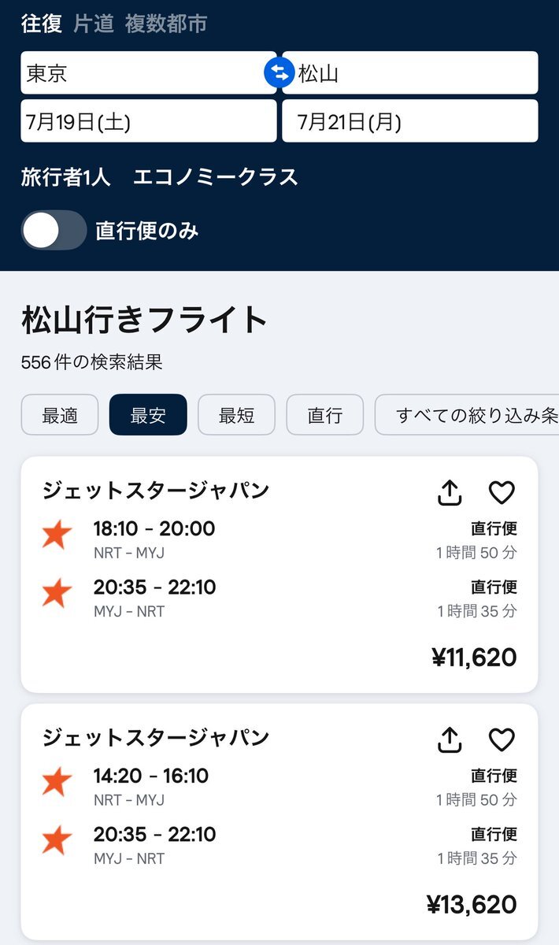The width and height of the screenshot is (559, 945).
Task: Expand すべての絞り込み条件 filter options
Action: 467,415
